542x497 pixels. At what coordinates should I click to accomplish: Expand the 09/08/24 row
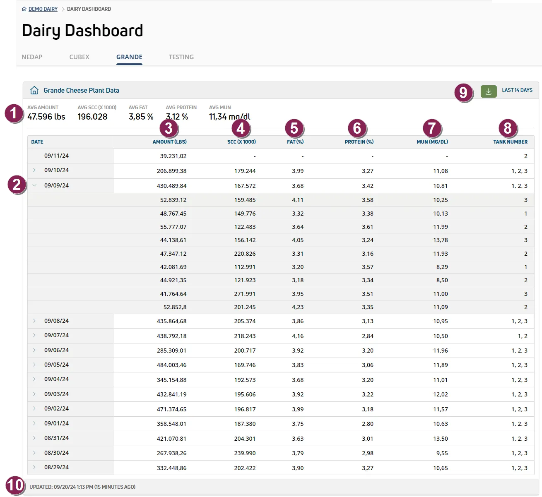click(x=34, y=321)
